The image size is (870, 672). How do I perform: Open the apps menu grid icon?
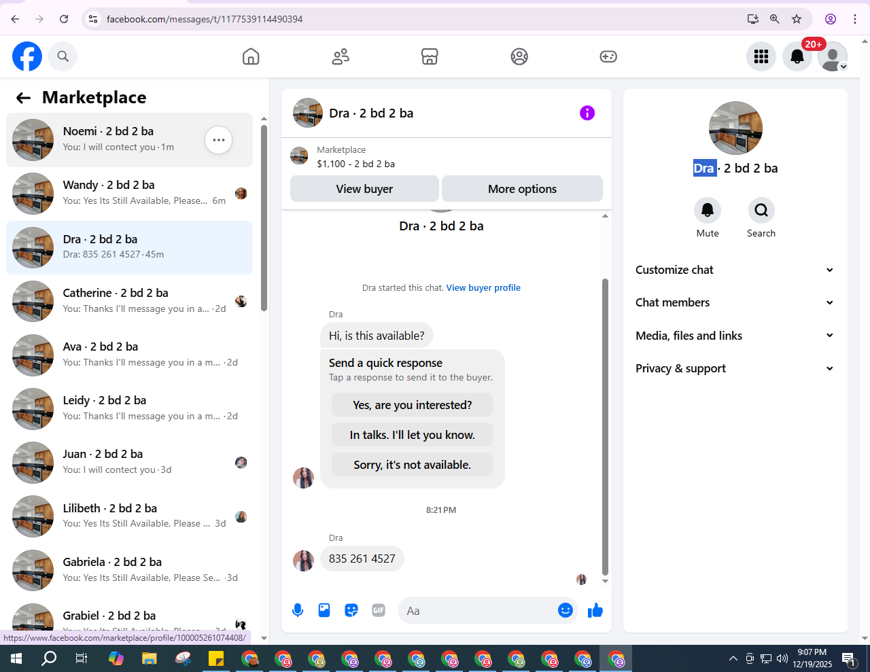(x=761, y=56)
